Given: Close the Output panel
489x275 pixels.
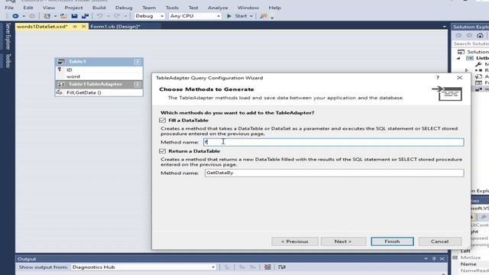Looking at the screenshot, I should click(442, 259).
